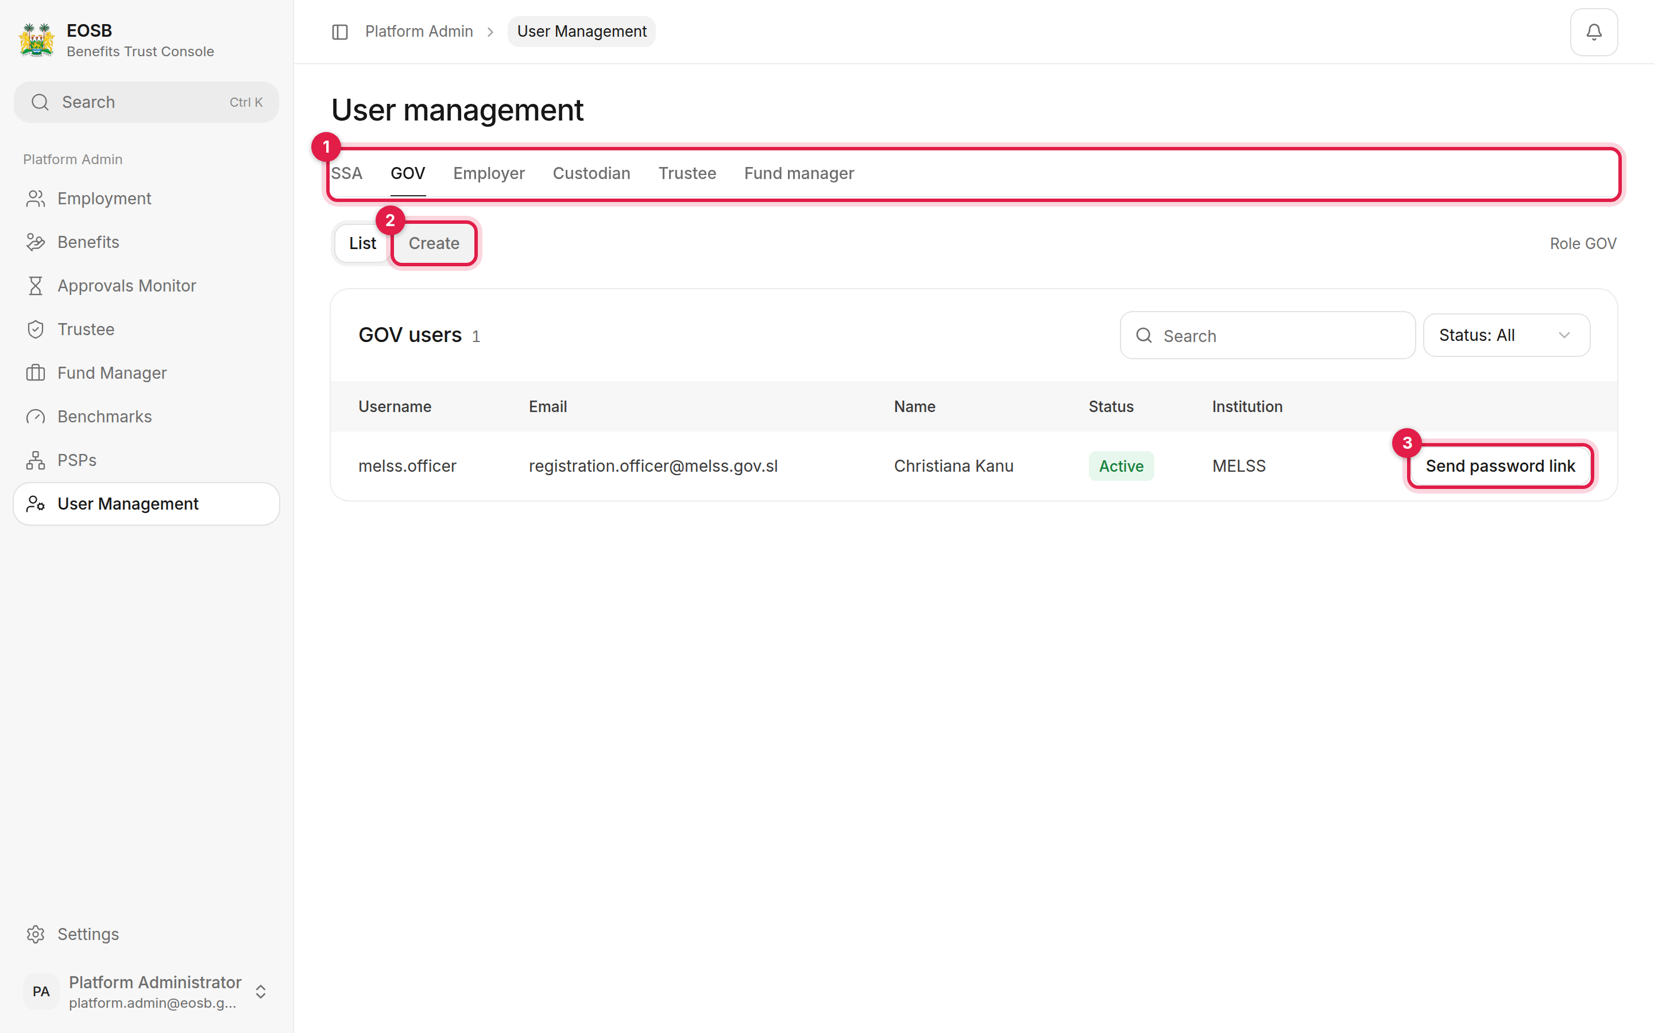Switch to the SSA tab
The width and height of the screenshot is (1654, 1033).
[x=346, y=173]
